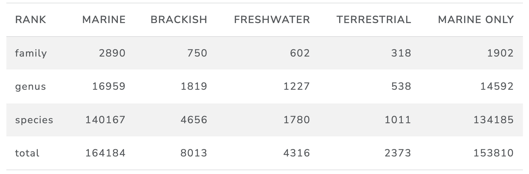Click species freshwater value 1780
Image resolution: width=529 pixels, height=174 pixels.
tap(297, 120)
